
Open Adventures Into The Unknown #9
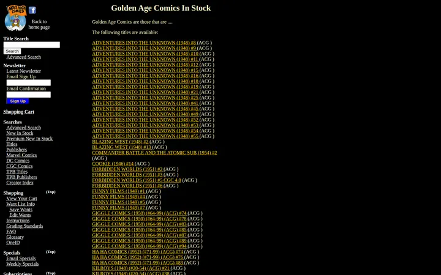(144, 48)
